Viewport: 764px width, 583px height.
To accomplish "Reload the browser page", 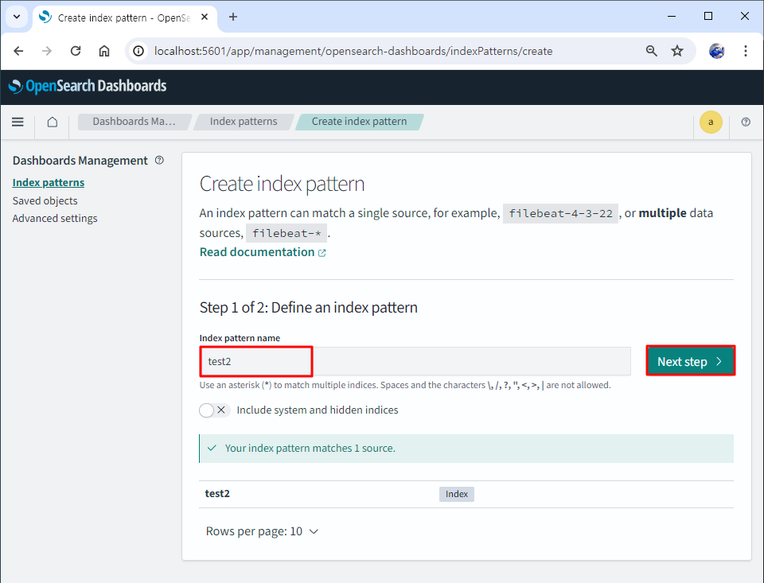I will click(76, 51).
